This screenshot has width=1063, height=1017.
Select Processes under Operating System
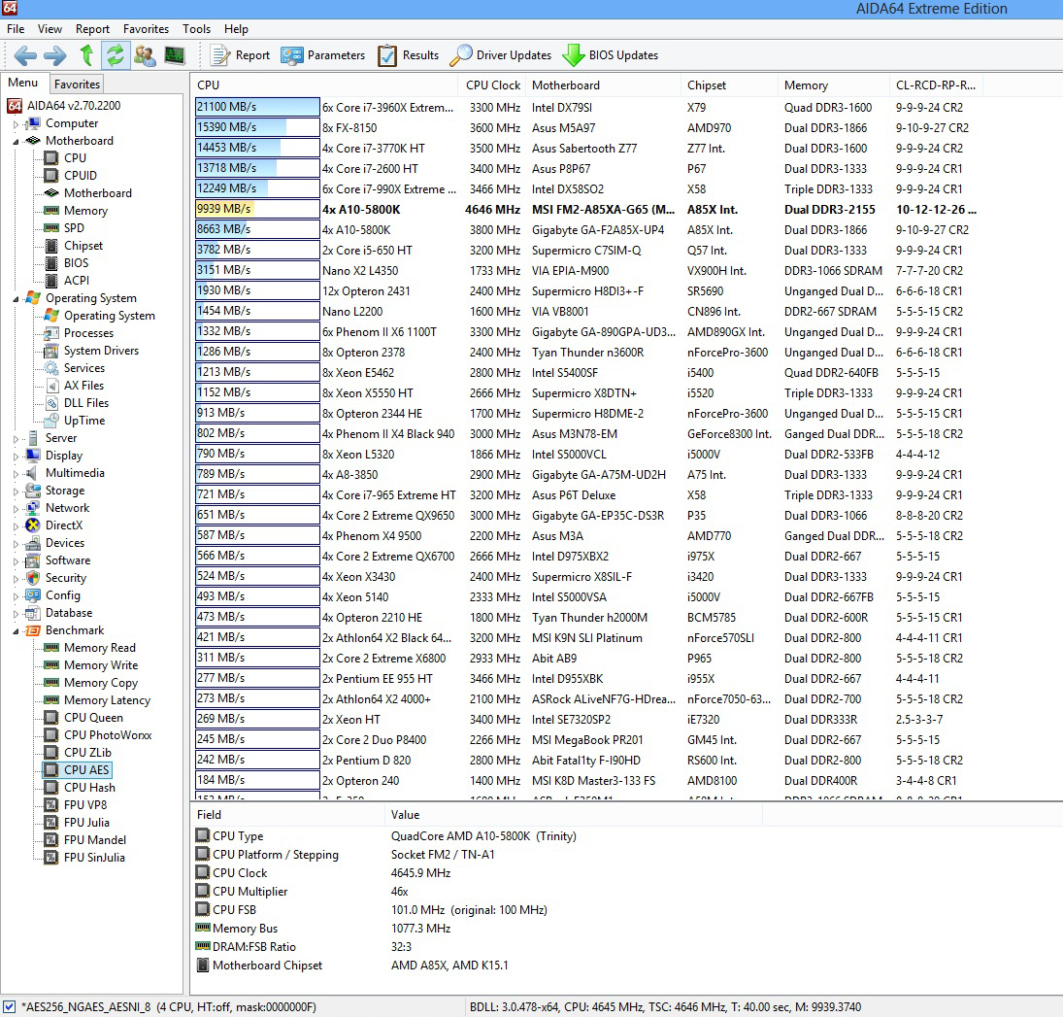tap(88, 333)
